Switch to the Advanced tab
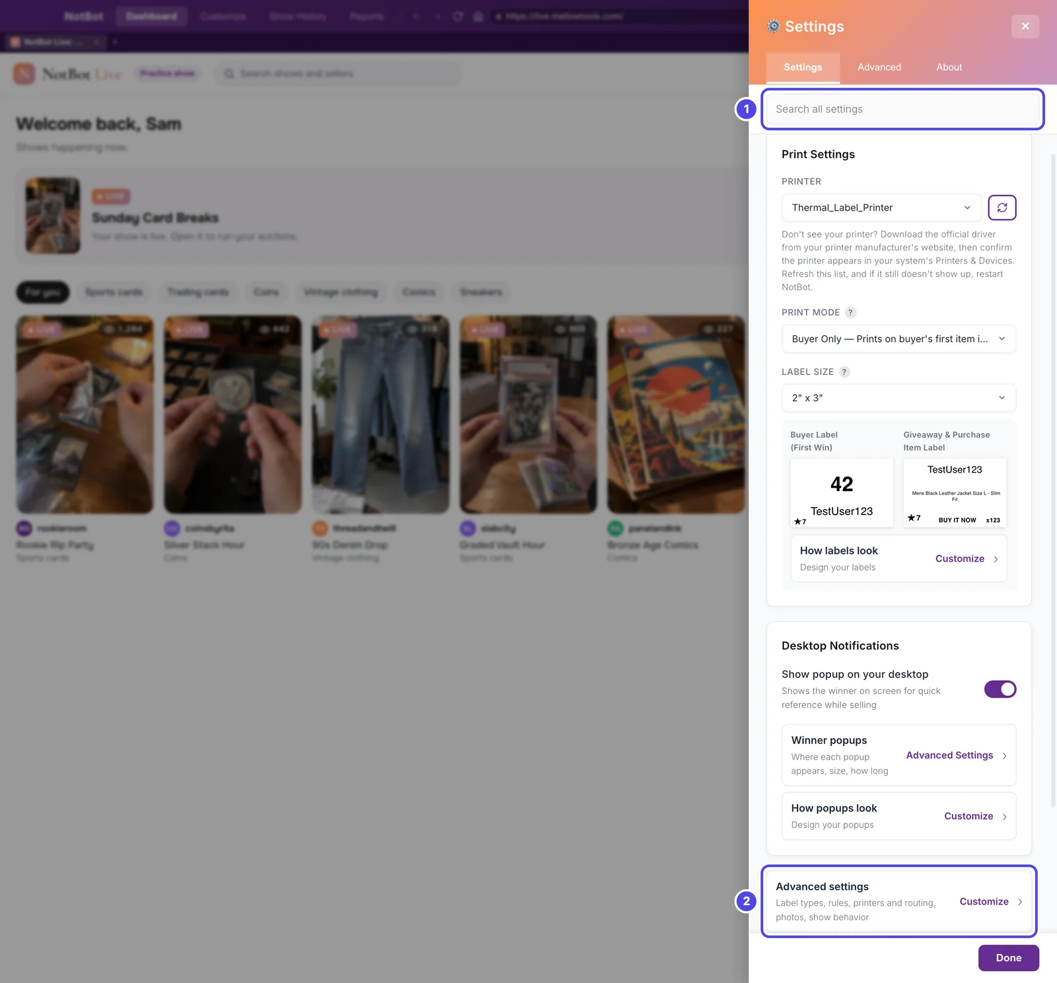The image size is (1057, 983). (x=879, y=67)
